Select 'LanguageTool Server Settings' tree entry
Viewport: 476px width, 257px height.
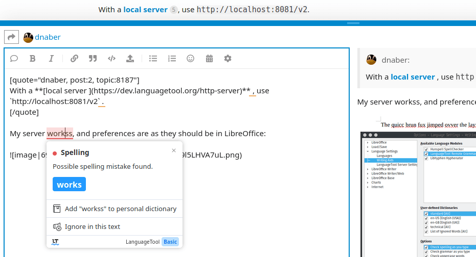tap(397, 165)
